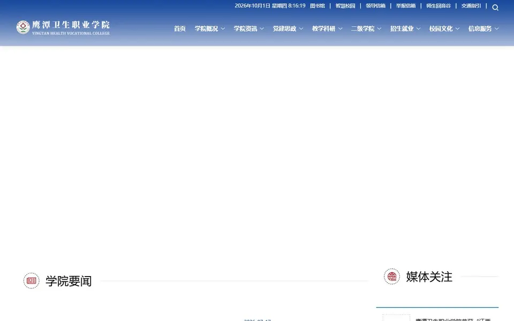Open the 图书馆 link

(318, 5)
